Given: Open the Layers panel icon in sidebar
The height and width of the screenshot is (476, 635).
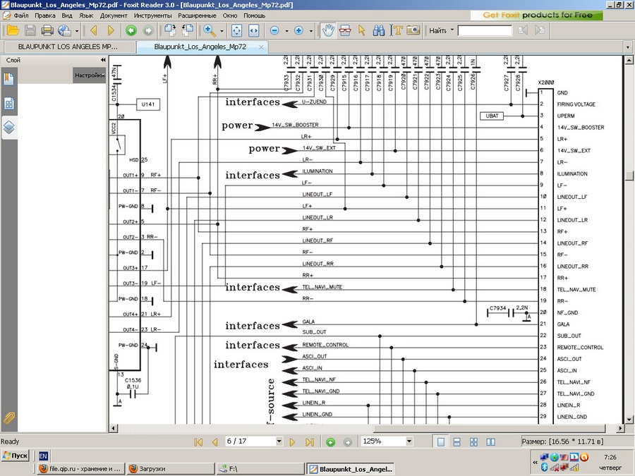Looking at the screenshot, I should point(9,128).
